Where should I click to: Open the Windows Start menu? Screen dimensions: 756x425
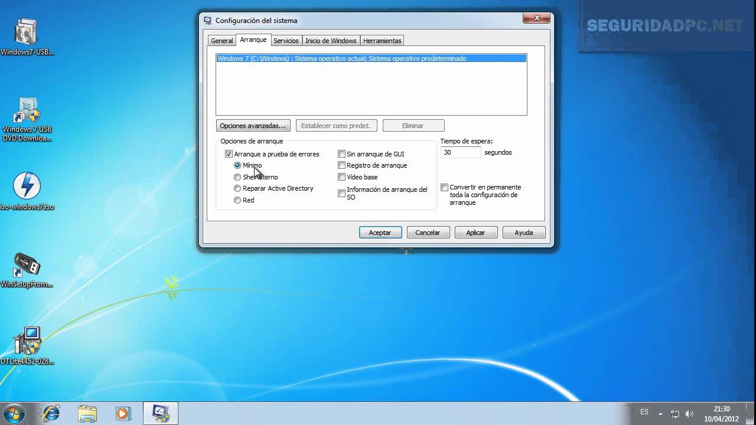tap(13, 413)
